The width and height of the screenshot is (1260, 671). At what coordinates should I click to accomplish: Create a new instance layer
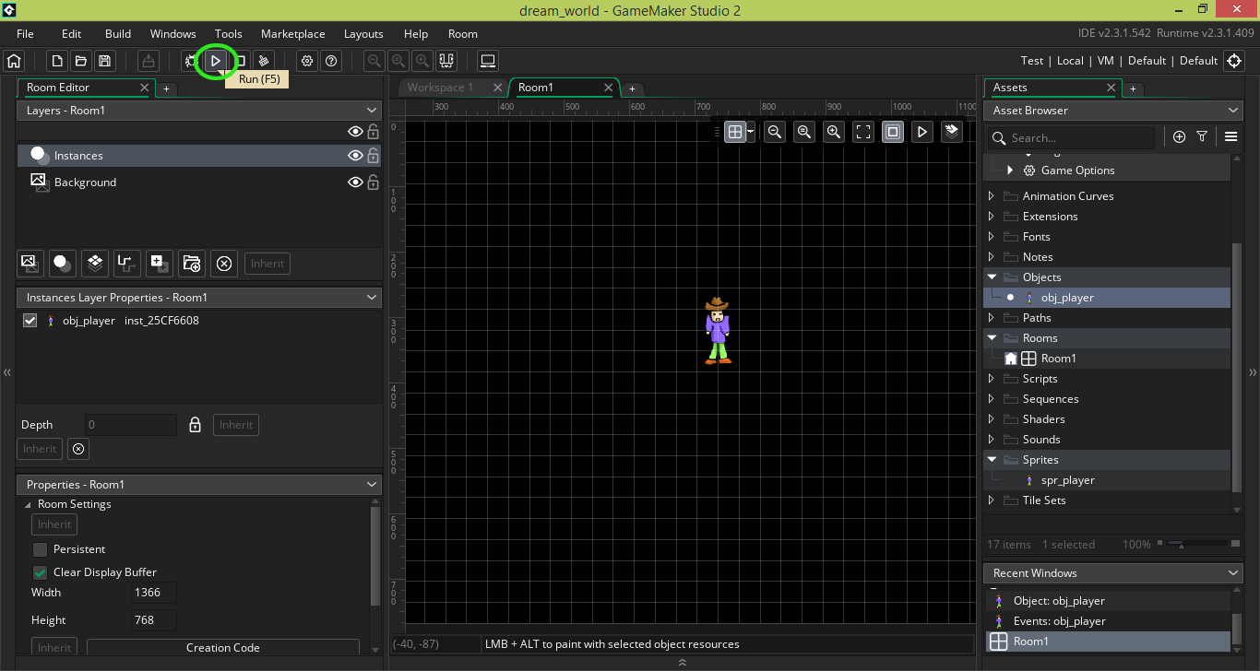(62, 263)
